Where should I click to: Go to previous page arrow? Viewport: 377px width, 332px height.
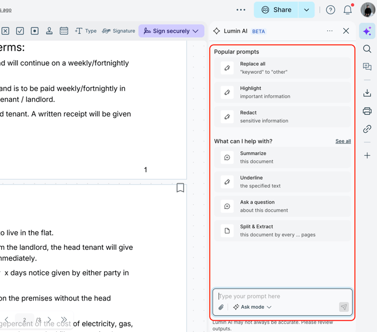pyautogui.click(x=7, y=320)
